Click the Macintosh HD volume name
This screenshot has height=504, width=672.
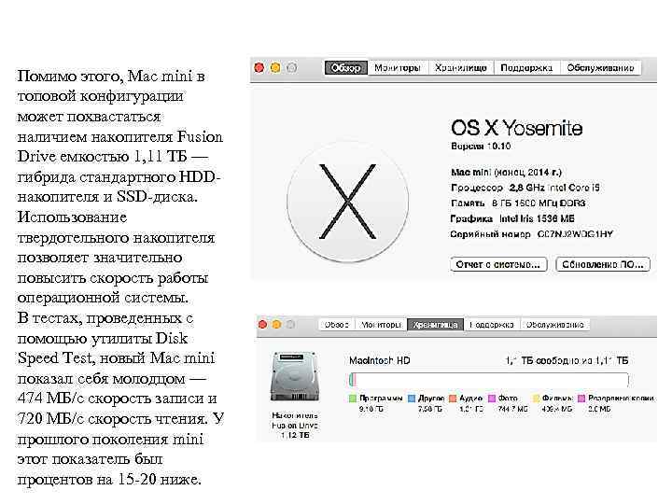pos(380,361)
